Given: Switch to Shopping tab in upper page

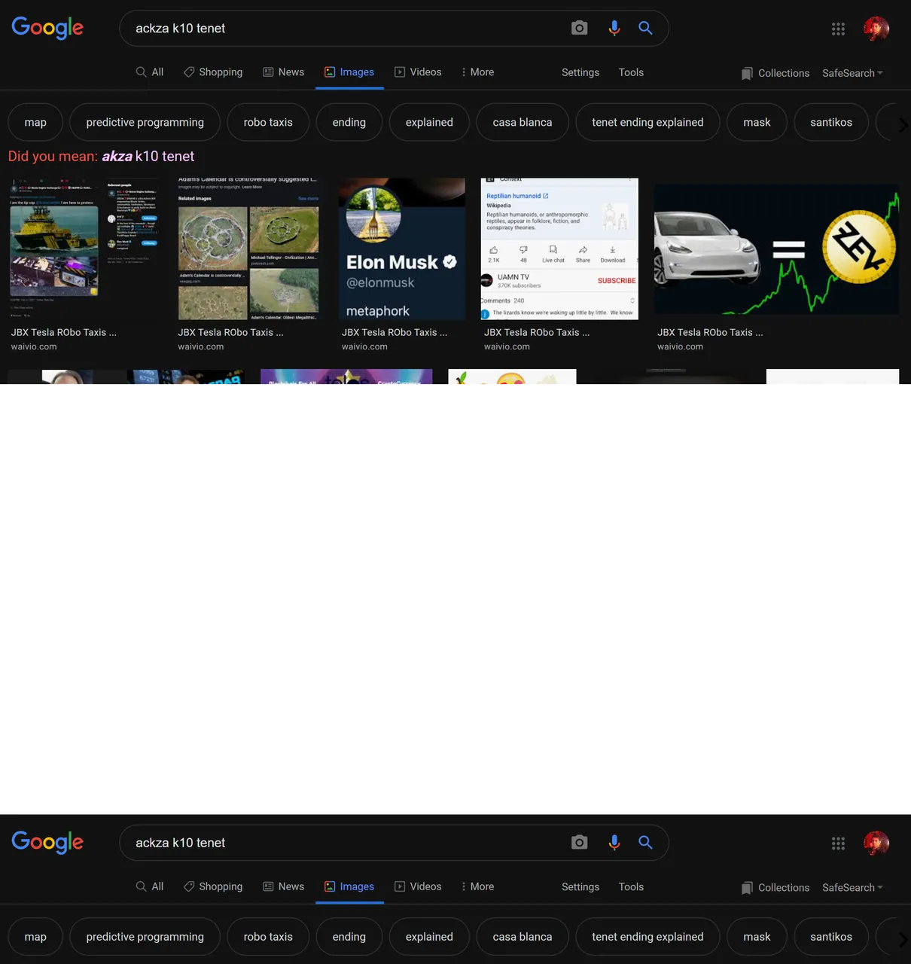Looking at the screenshot, I should (x=213, y=72).
